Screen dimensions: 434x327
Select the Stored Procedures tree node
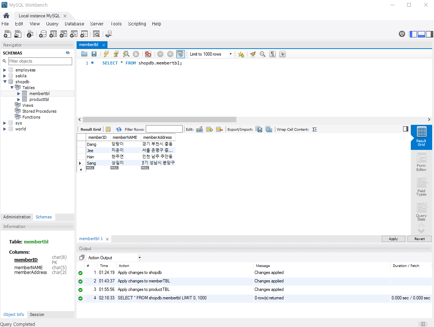point(39,111)
